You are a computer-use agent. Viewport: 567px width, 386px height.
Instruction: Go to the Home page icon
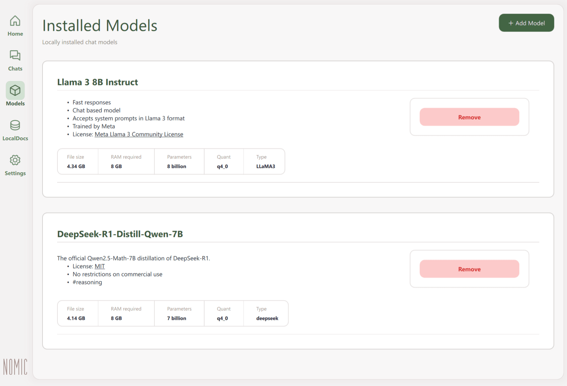coord(15,21)
